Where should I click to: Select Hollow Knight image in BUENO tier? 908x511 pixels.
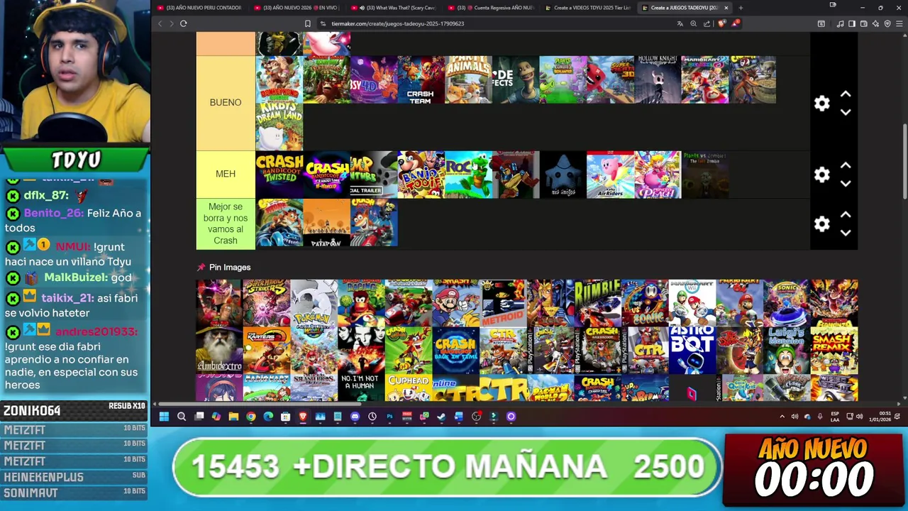pos(658,79)
